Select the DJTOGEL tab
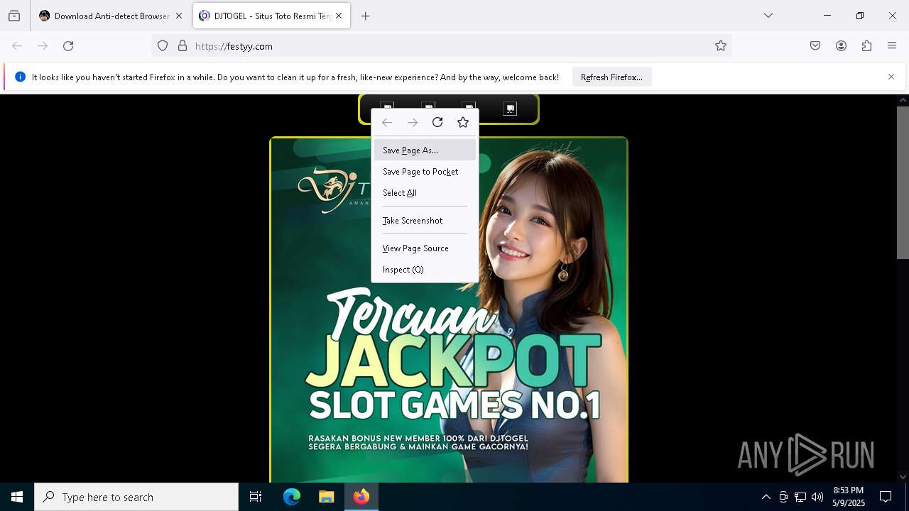909x511 pixels. tap(271, 16)
